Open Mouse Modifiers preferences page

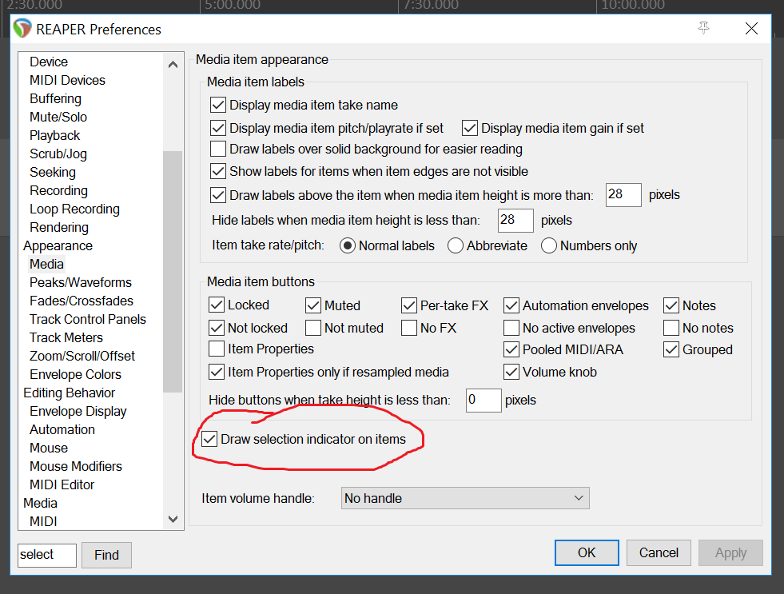coord(75,466)
